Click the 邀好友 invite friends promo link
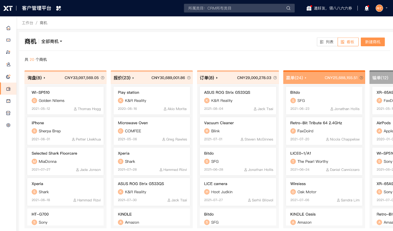Image resolution: width=393 pixels, height=231 pixels. click(x=329, y=8)
